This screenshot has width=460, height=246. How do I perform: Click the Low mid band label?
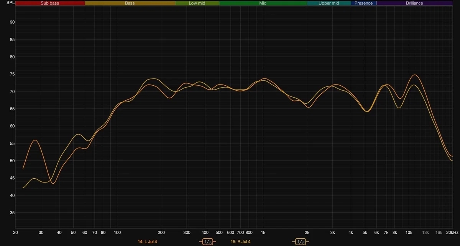point(197,3)
